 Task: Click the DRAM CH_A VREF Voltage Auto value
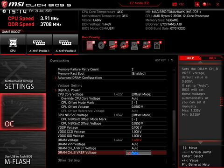point(135,148)
